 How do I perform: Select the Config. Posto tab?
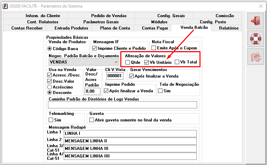[213, 22]
